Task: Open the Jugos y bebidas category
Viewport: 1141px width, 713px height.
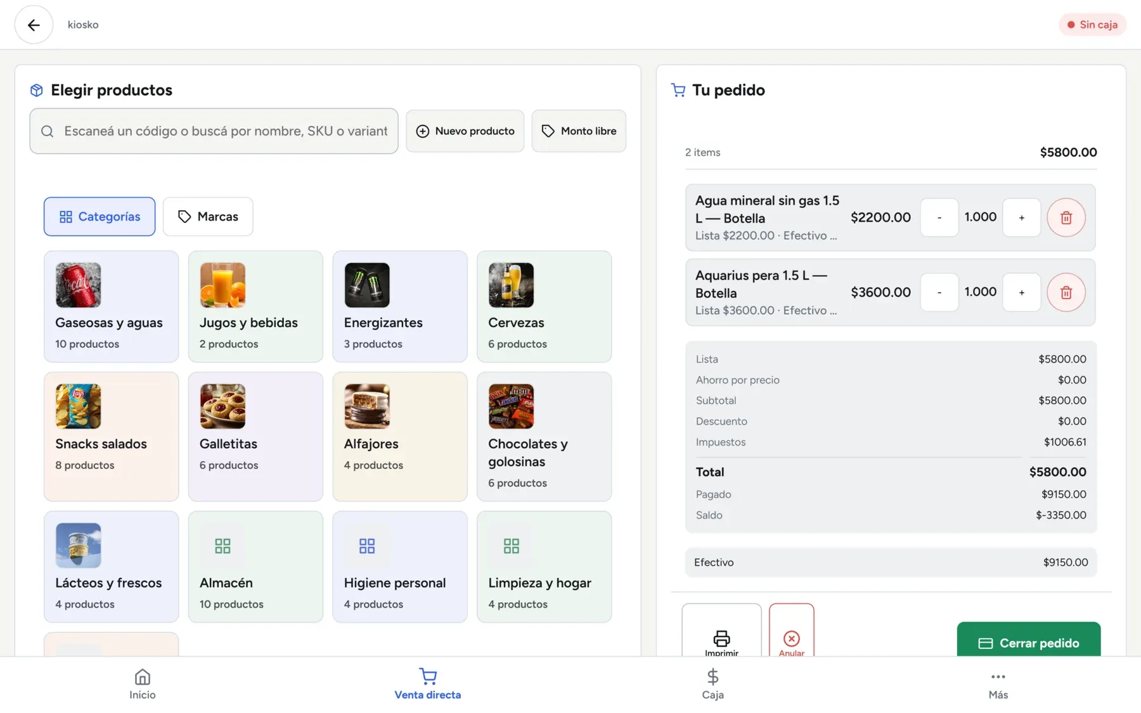Action: [255, 306]
